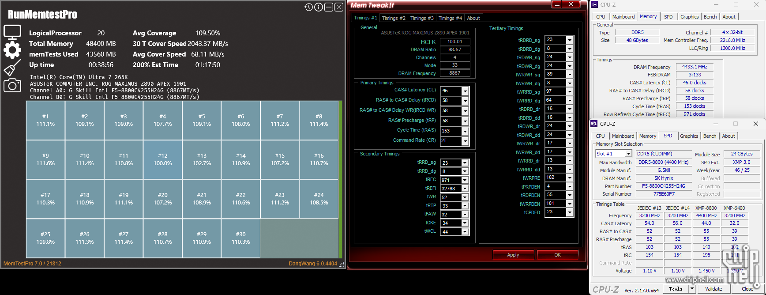Expand the Slot #1 memory slot selector

click(628, 154)
